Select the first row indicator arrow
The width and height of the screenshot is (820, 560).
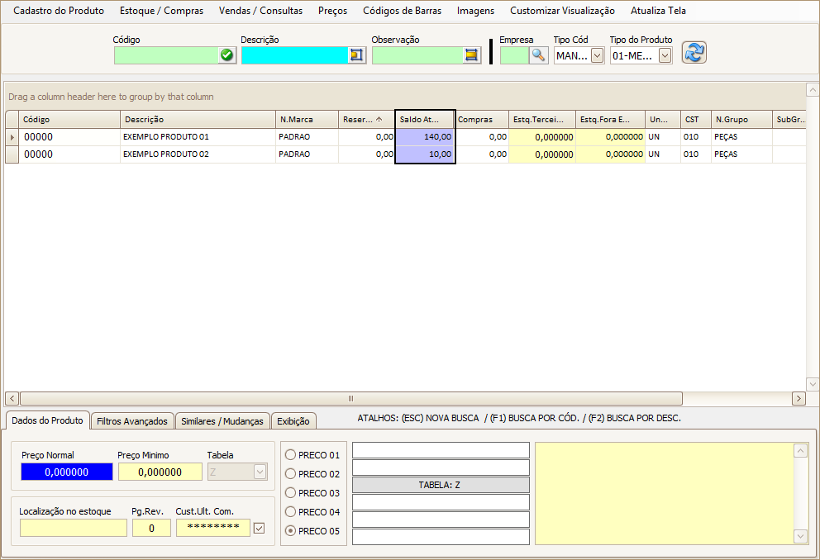pyautogui.click(x=12, y=137)
